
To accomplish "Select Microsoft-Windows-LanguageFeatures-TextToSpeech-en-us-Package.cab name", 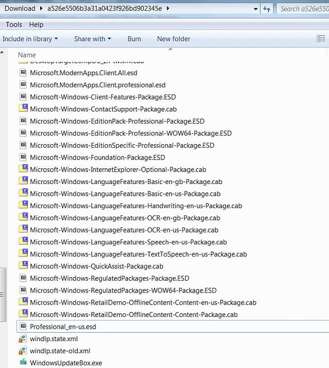I will pos(139,254).
